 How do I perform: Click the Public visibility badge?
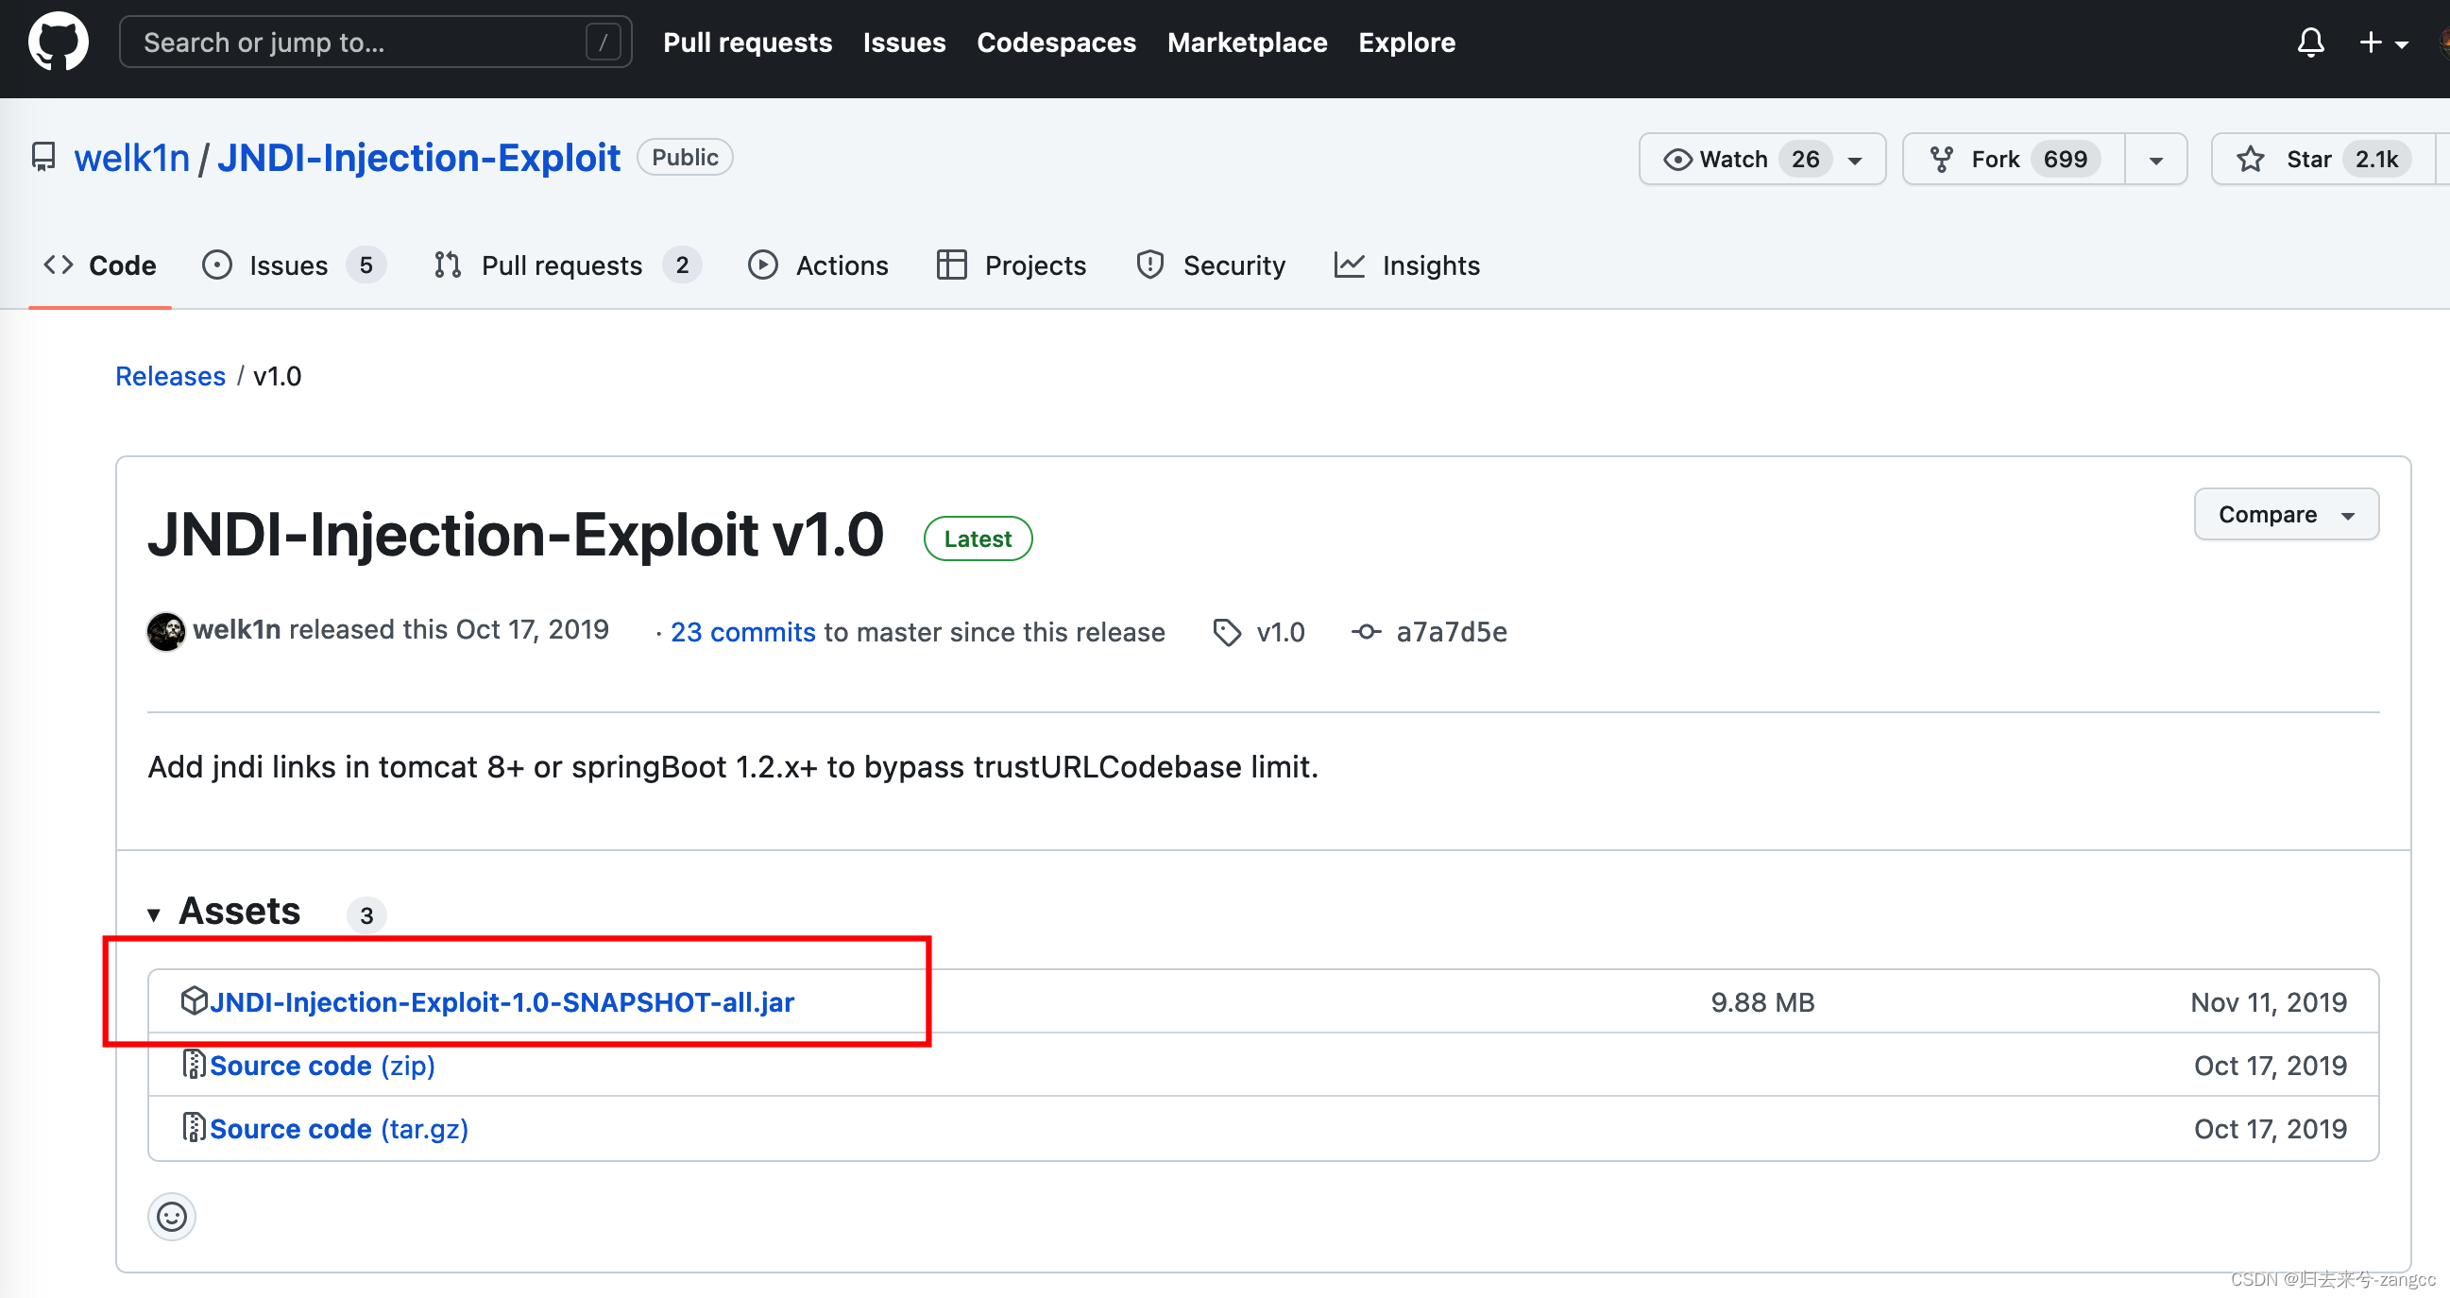pos(685,157)
